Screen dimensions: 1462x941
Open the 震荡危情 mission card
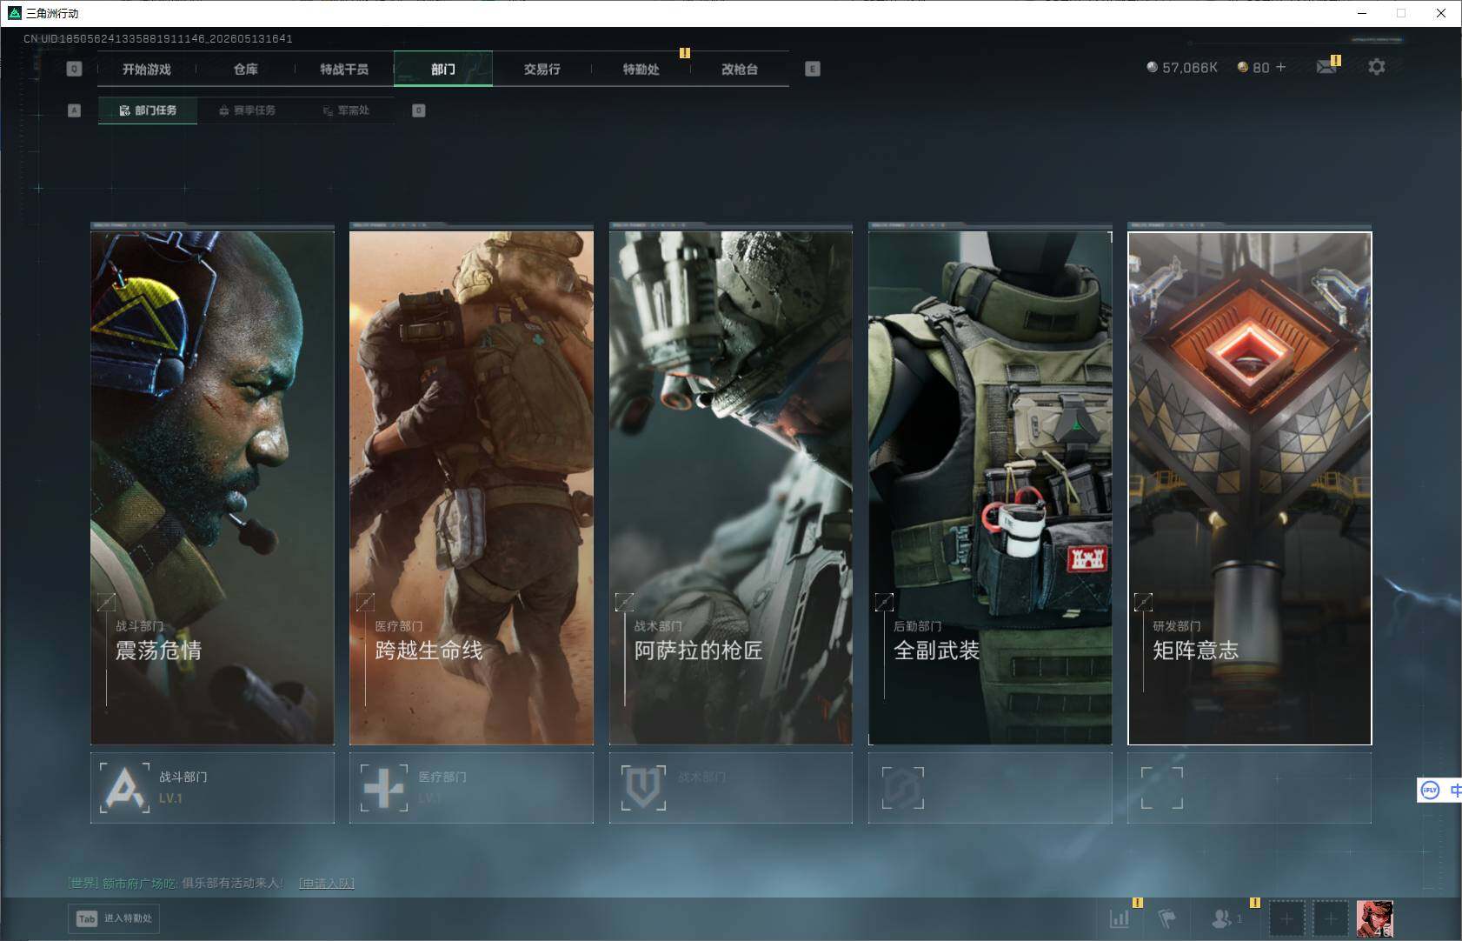[x=212, y=487]
